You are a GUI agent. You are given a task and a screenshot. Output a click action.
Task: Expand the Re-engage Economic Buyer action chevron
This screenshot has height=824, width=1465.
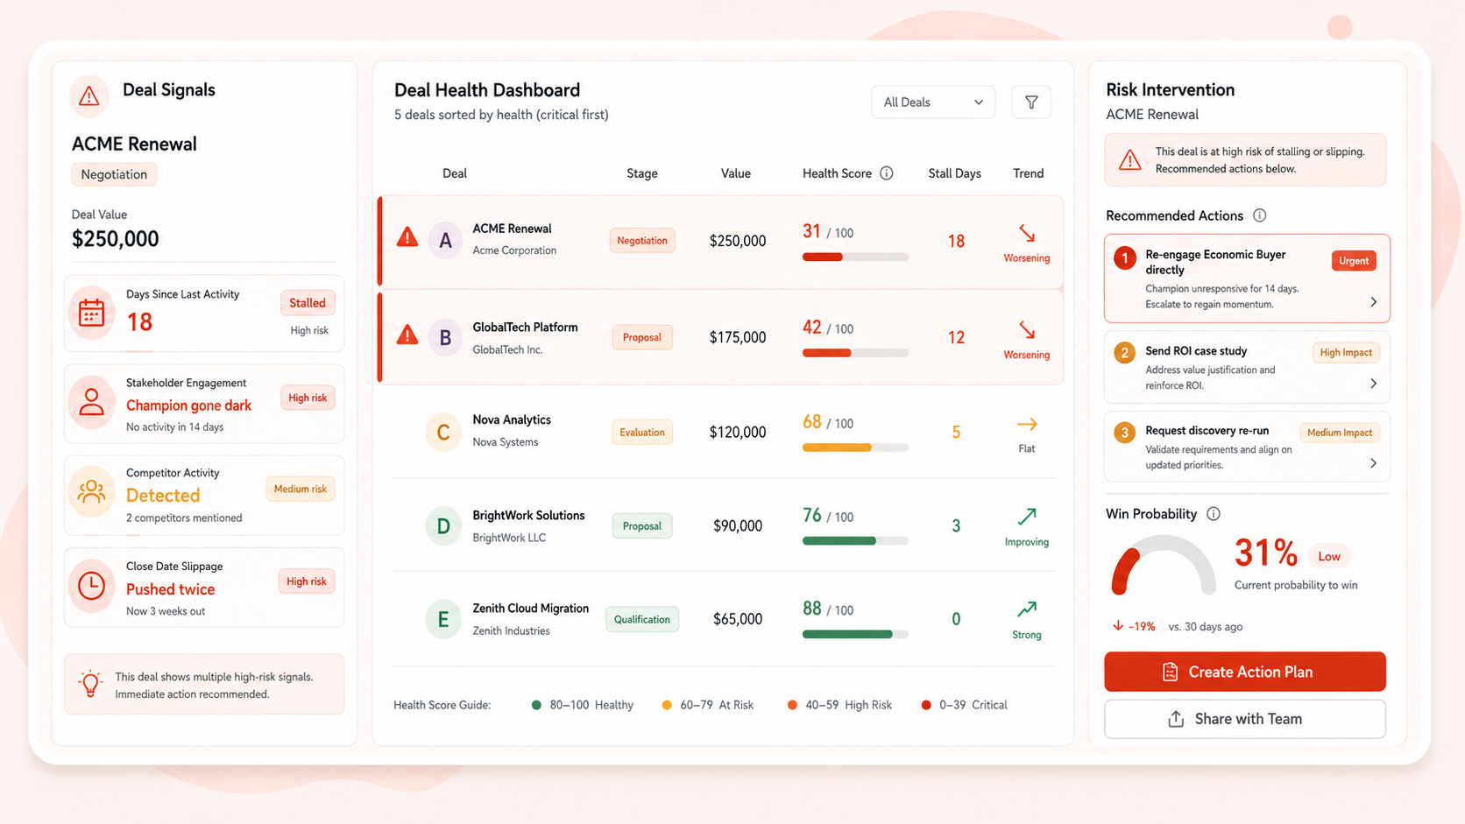pos(1373,302)
